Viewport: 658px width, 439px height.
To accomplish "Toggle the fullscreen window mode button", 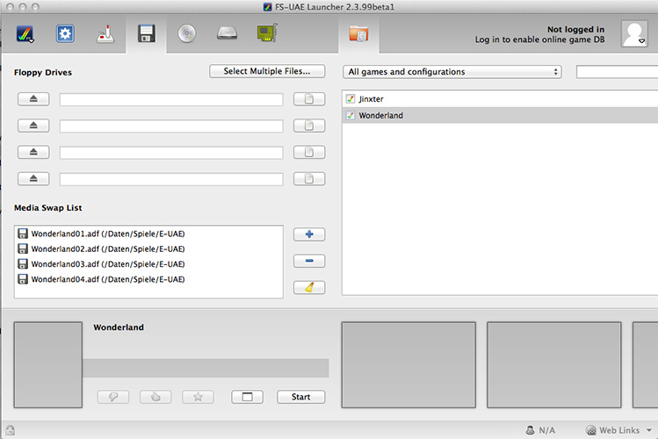I will pyautogui.click(x=247, y=397).
